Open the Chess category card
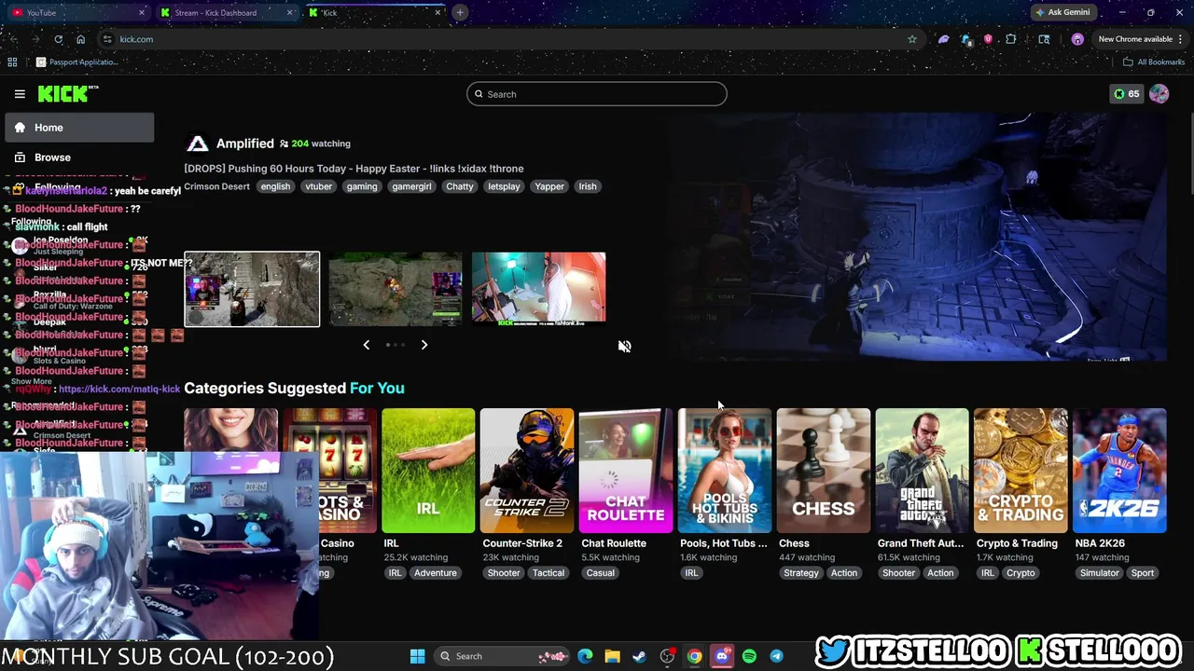 coord(824,471)
